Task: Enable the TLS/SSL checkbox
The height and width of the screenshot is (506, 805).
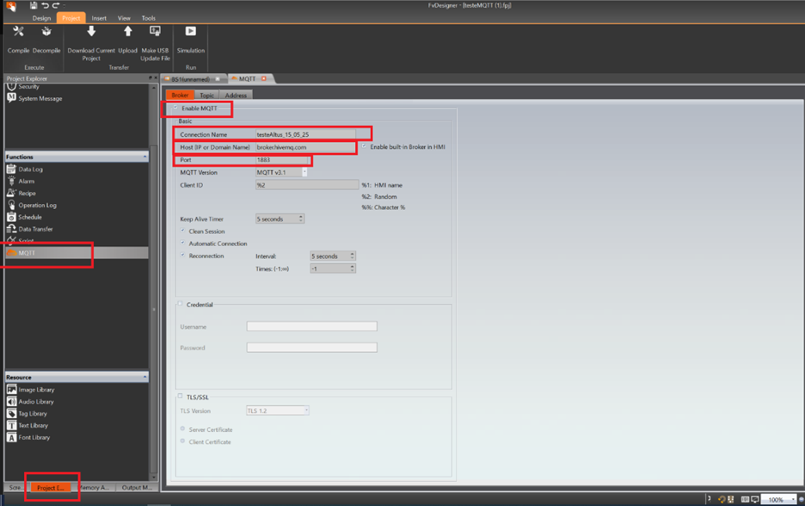Action: tap(181, 396)
